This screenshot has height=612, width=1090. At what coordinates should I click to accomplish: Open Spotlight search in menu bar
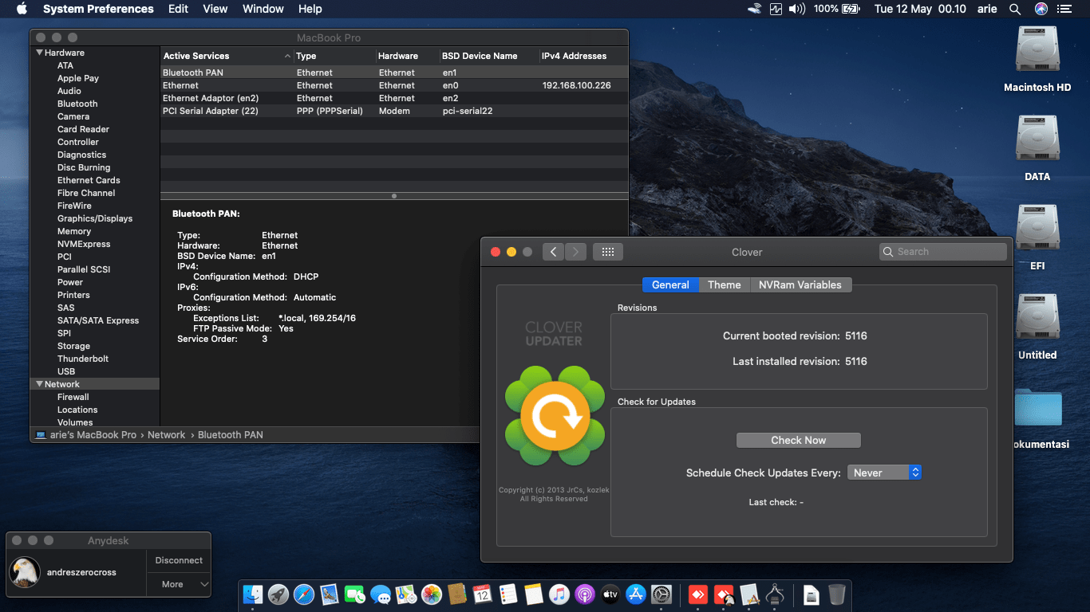1015,10
